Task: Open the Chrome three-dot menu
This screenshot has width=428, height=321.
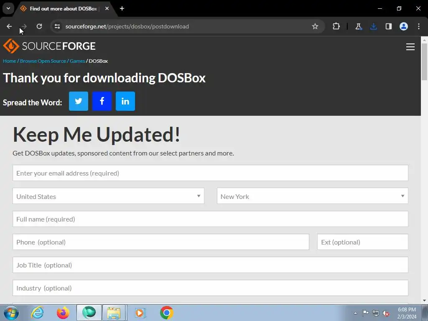Action: 419,26
